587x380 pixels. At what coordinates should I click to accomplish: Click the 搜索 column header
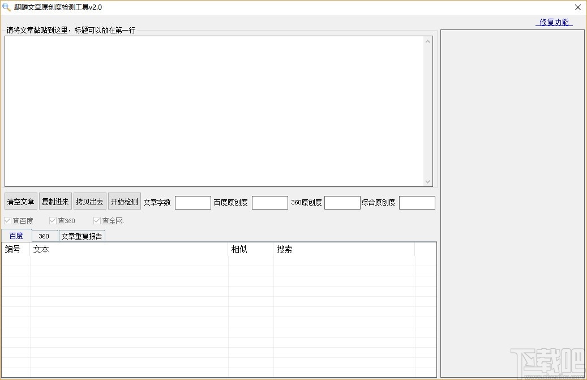[x=344, y=249]
